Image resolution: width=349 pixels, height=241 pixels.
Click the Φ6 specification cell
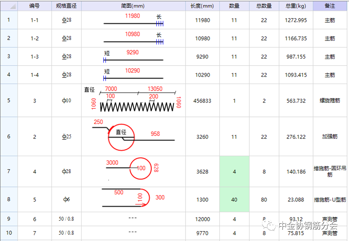tap(66, 199)
